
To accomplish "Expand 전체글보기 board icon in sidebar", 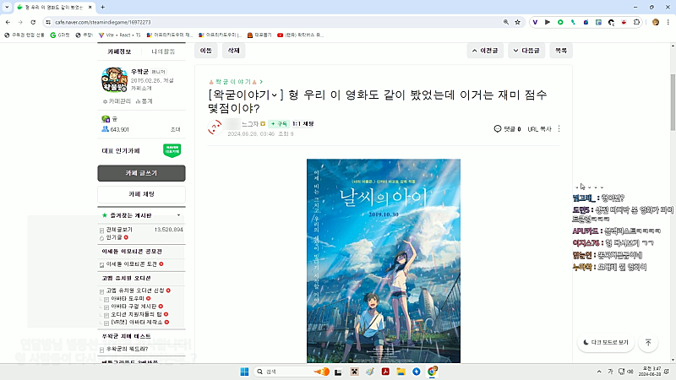I will tap(101, 231).
